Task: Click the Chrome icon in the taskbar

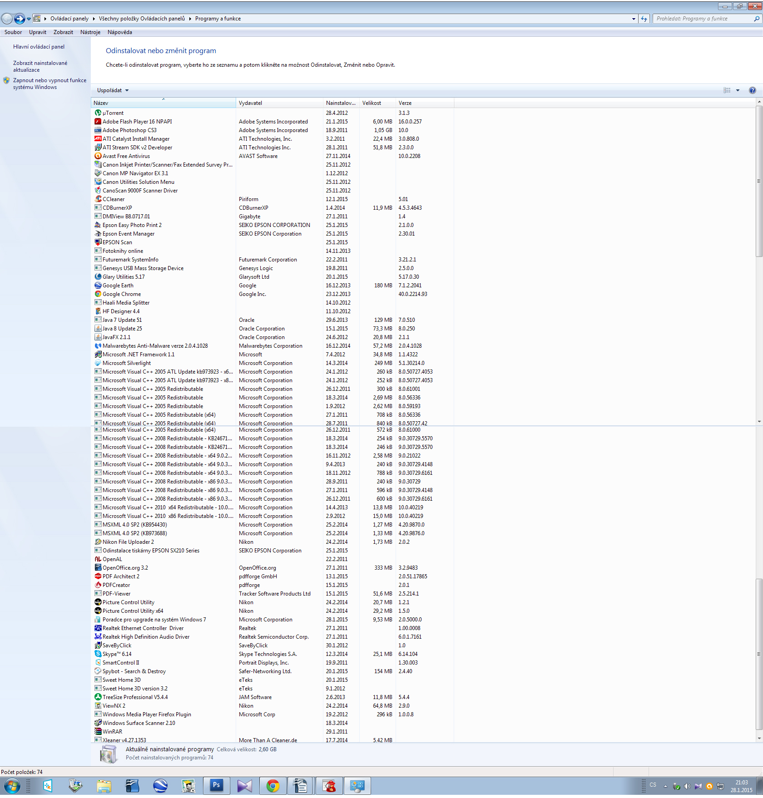Action: 273,786
